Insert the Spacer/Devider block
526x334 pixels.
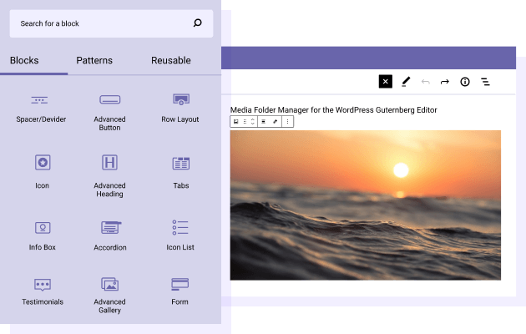point(40,108)
